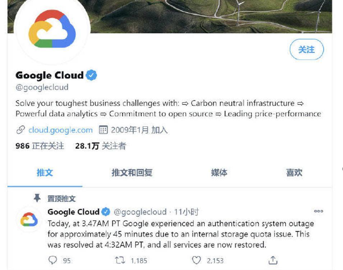Screen dimensions: 343x270
Task: Open the 28.1万 关注者 followers list
Action: 101,146
